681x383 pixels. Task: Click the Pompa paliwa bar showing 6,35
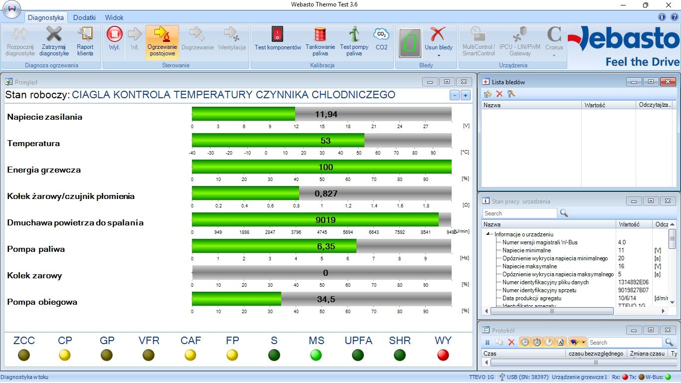(x=322, y=246)
